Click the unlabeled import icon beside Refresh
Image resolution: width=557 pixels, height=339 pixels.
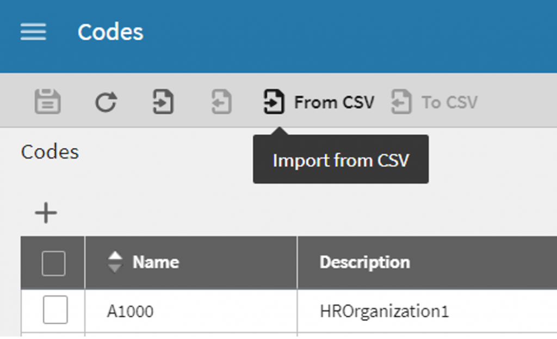coord(163,102)
